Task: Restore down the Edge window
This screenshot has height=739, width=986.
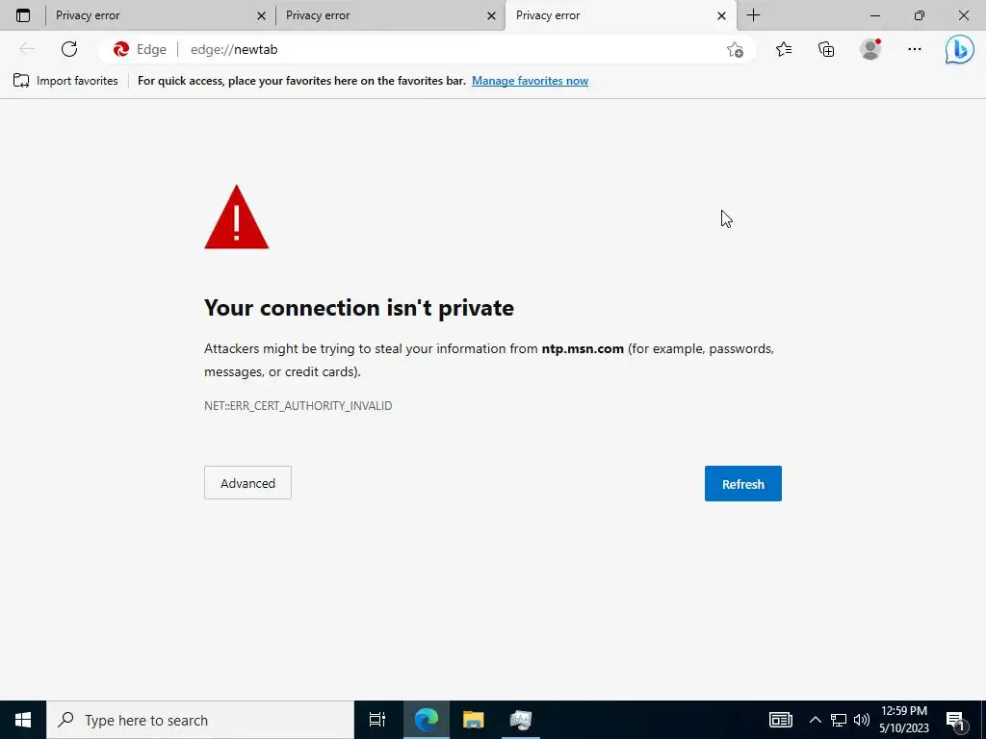Action: point(920,15)
